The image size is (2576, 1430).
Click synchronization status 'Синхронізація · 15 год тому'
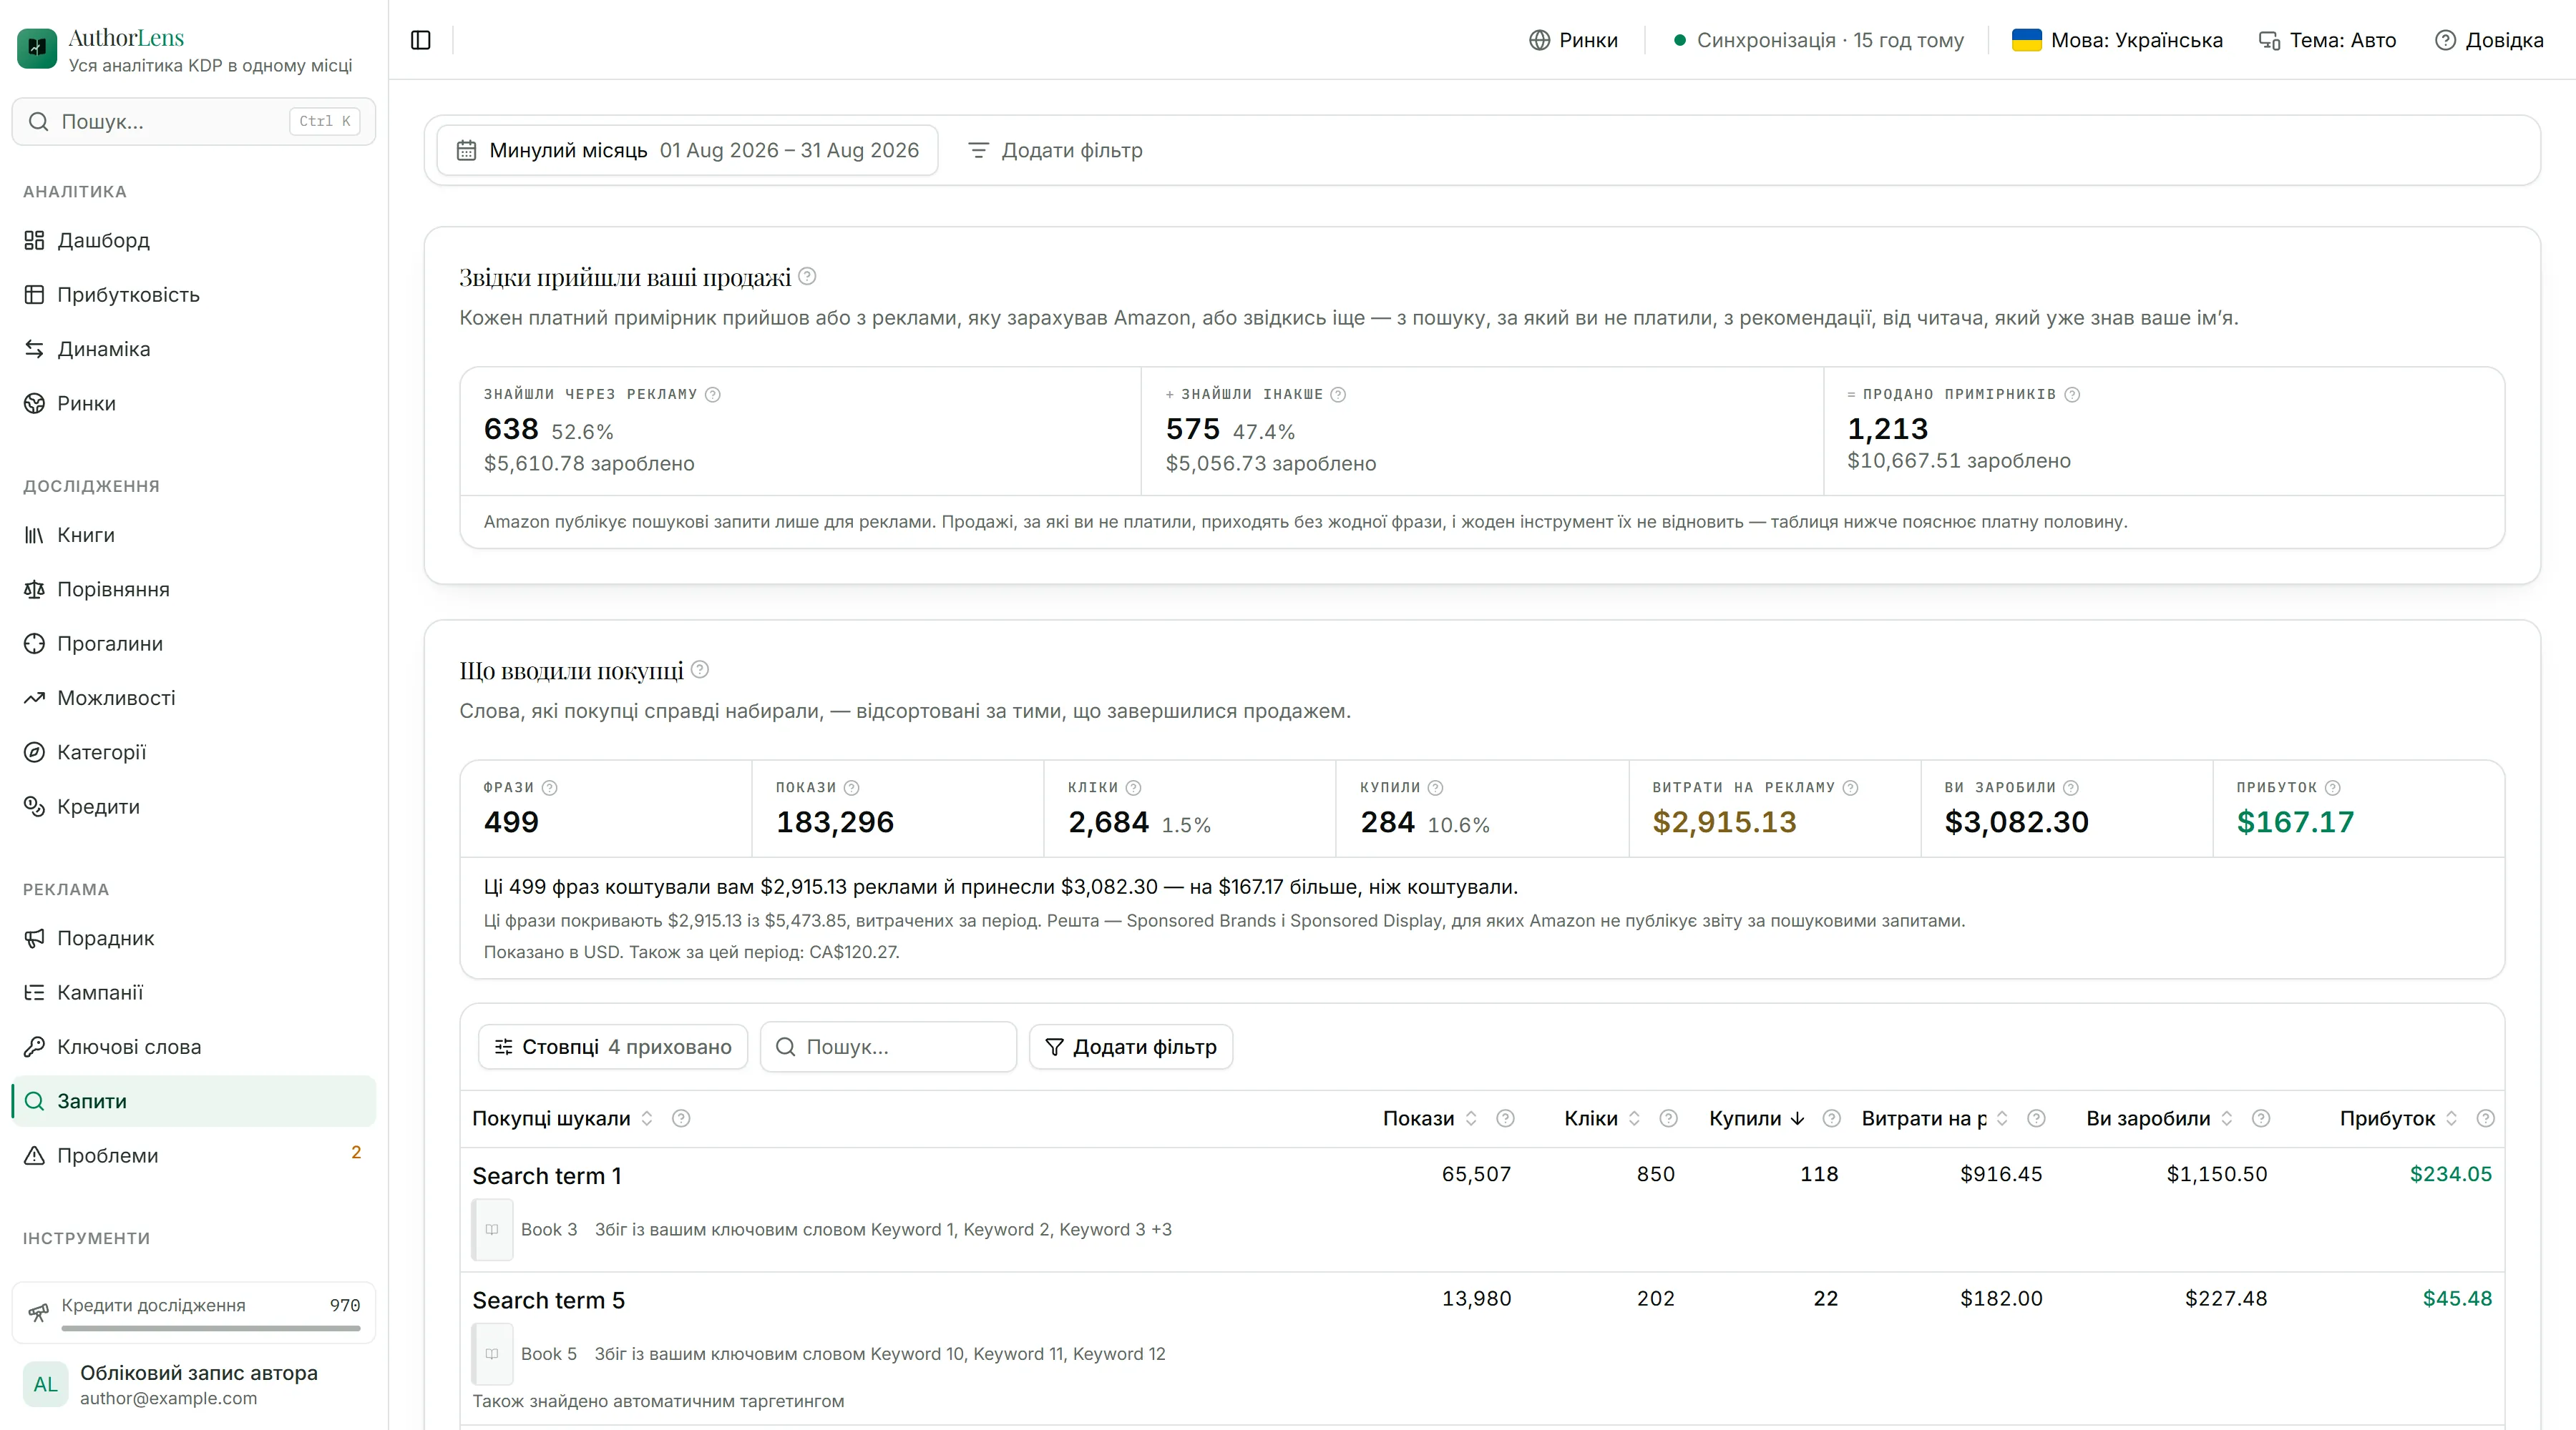click(x=1819, y=40)
